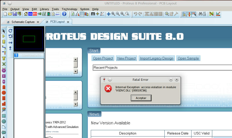
Task: Click the design rule ruler-pencil icon
Action: (218, 14)
